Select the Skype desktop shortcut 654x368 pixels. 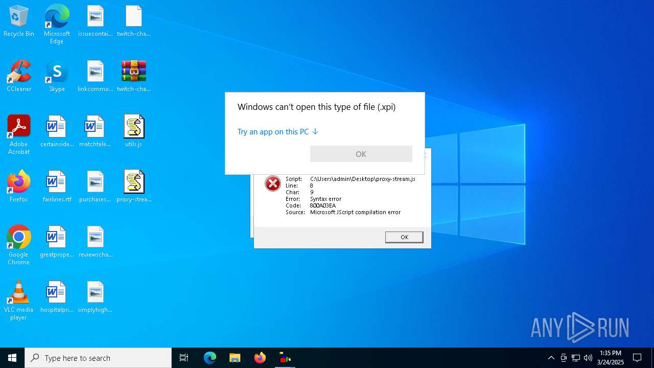click(x=57, y=77)
